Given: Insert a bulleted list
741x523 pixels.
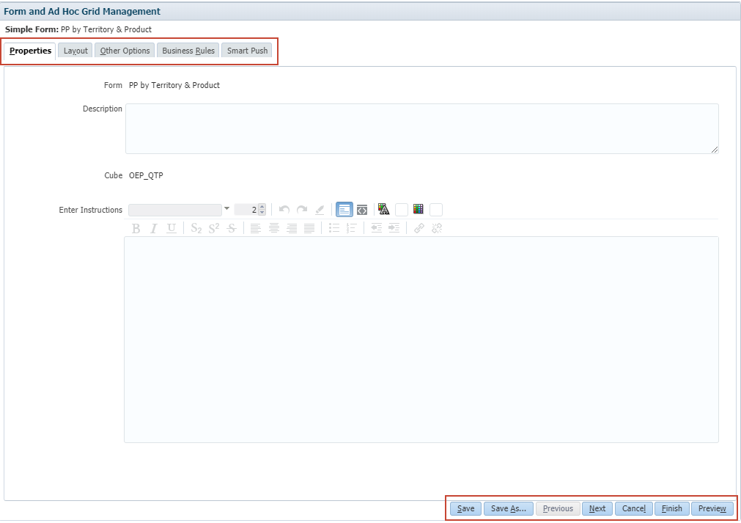Looking at the screenshot, I should [x=334, y=228].
